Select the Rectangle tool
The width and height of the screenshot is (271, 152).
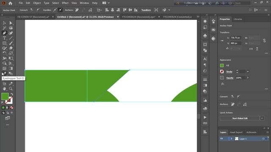click(x=5, y=43)
